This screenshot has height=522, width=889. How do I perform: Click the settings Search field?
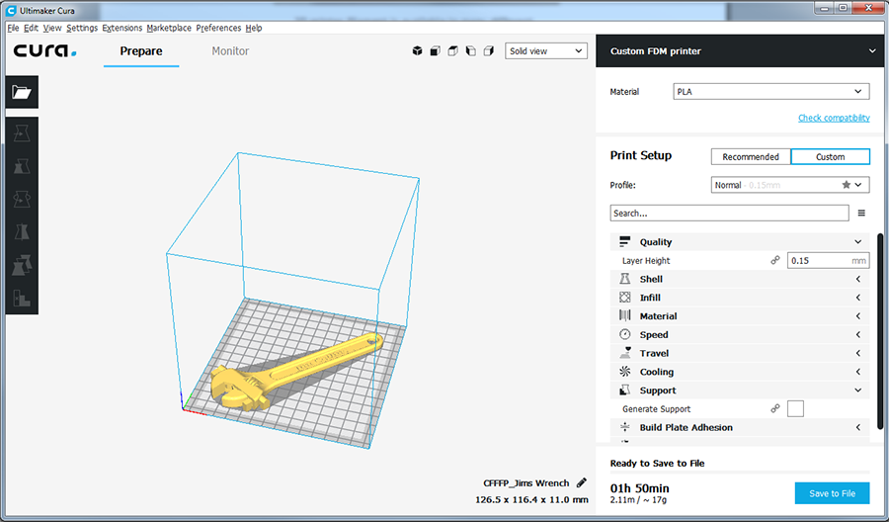click(729, 214)
